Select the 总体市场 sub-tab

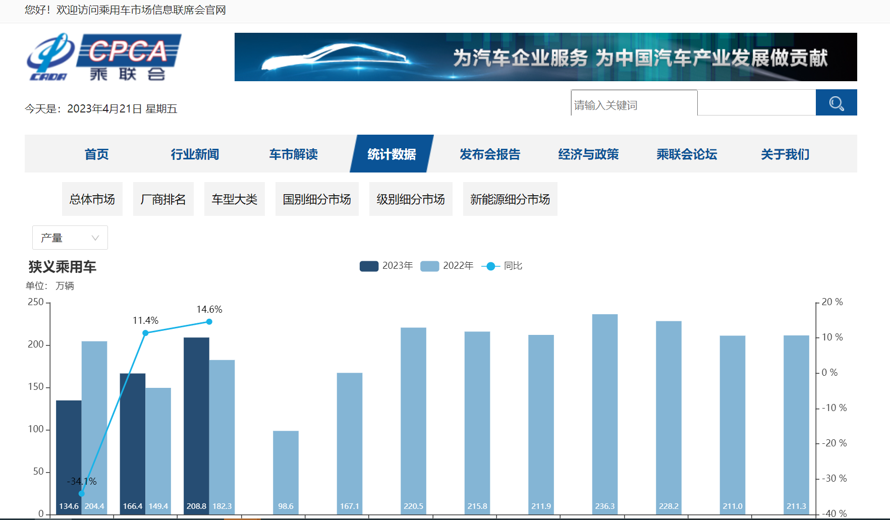coord(92,199)
